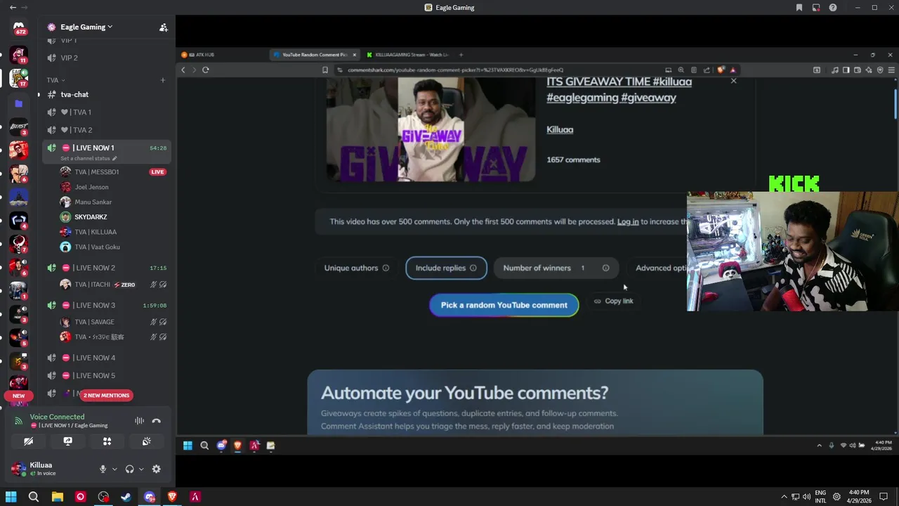Click the giveaway video thumbnail
This screenshot has width=899, height=506.
(x=431, y=129)
